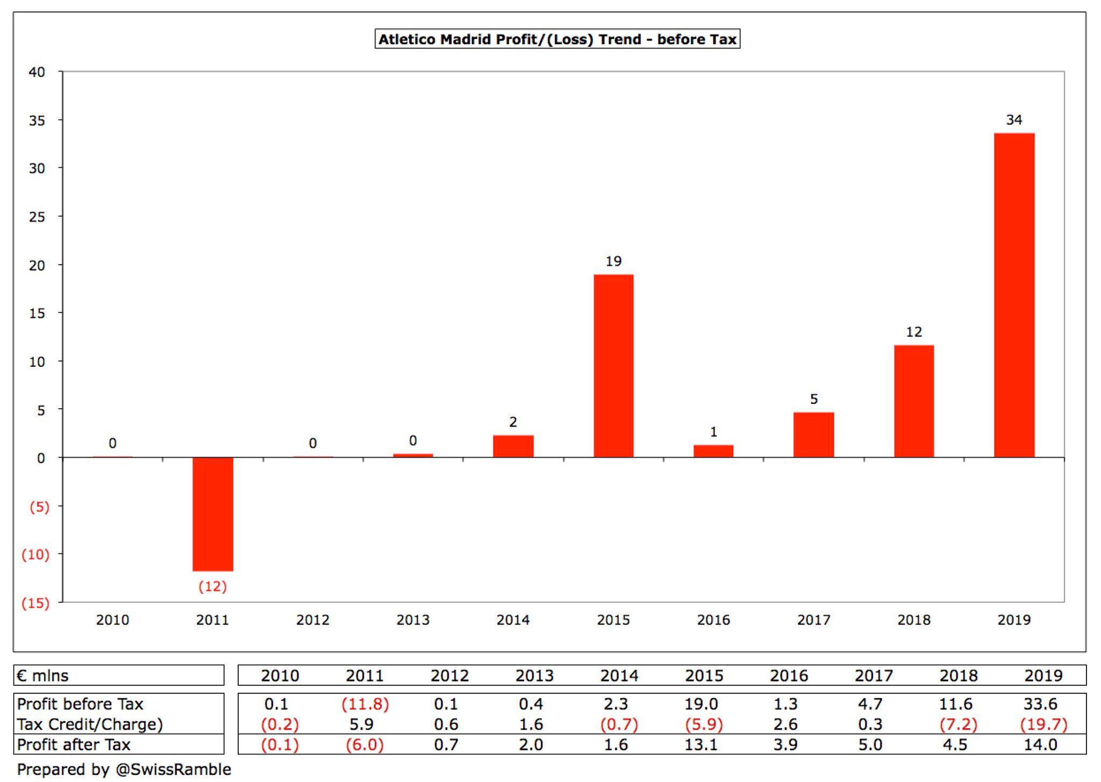Select the 2011 negative bar labeled (12)
The width and height of the screenshot is (1101, 782).
click(x=213, y=514)
